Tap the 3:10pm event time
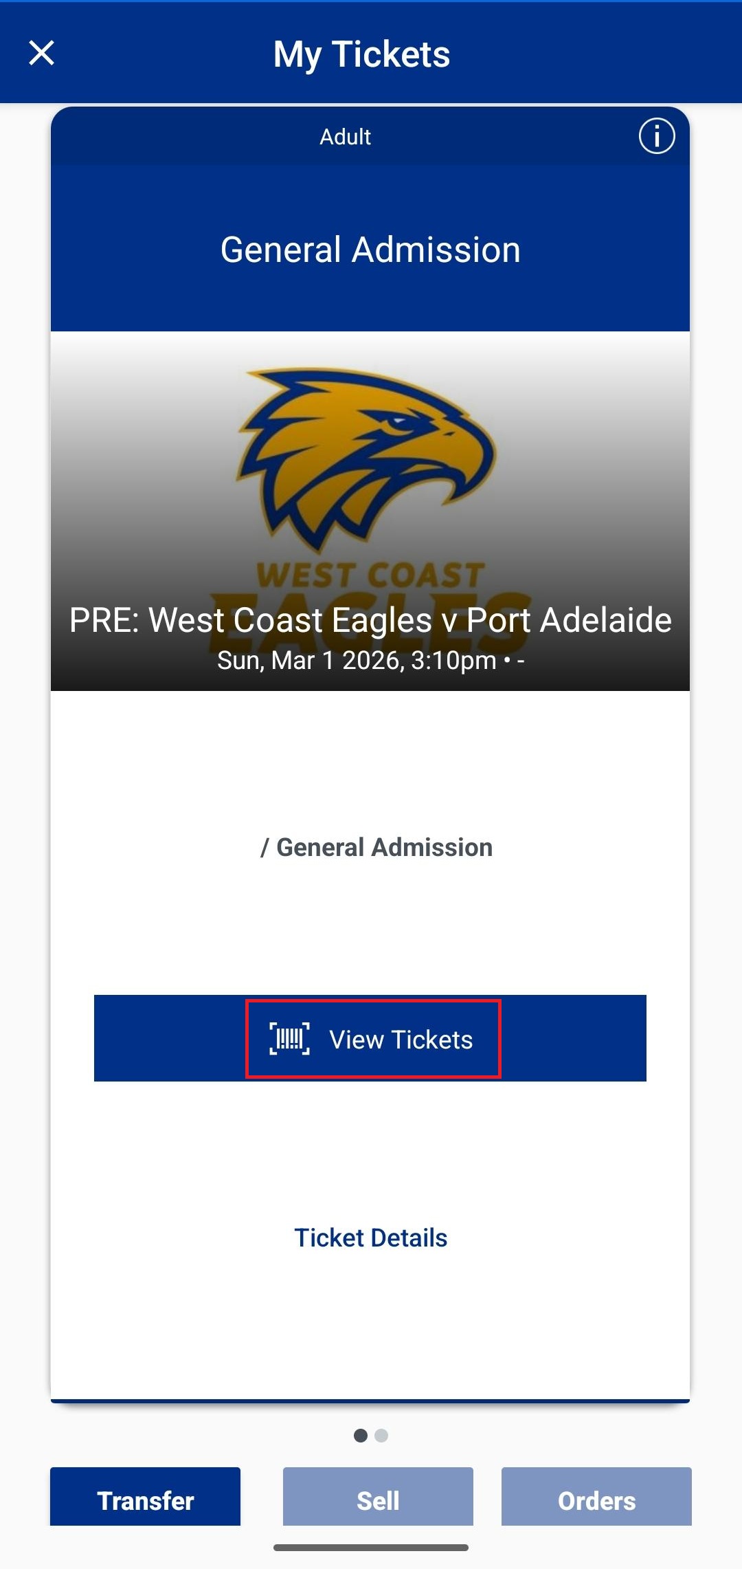Image resolution: width=742 pixels, height=1569 pixels. [x=453, y=661]
